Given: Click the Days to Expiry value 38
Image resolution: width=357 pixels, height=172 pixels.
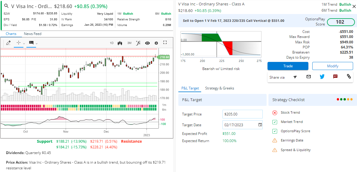Looking at the screenshot, I should coord(351,57).
